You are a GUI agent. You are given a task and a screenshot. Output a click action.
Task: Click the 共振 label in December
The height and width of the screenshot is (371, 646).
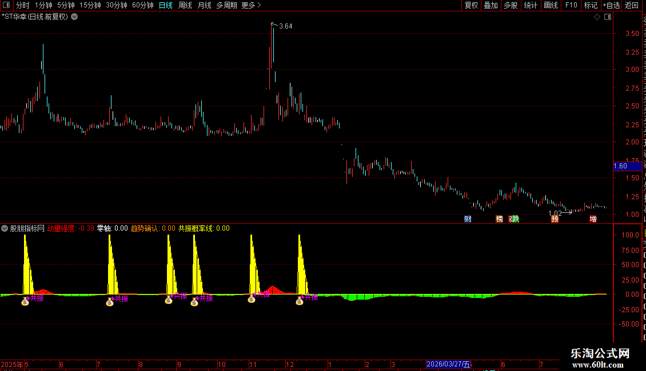(x=311, y=297)
